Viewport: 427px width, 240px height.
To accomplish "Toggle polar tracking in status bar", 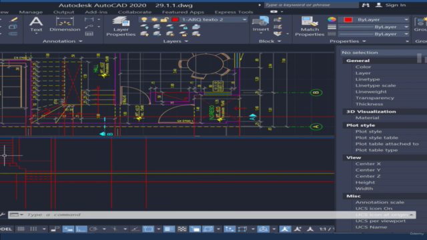I will [x=93, y=229].
